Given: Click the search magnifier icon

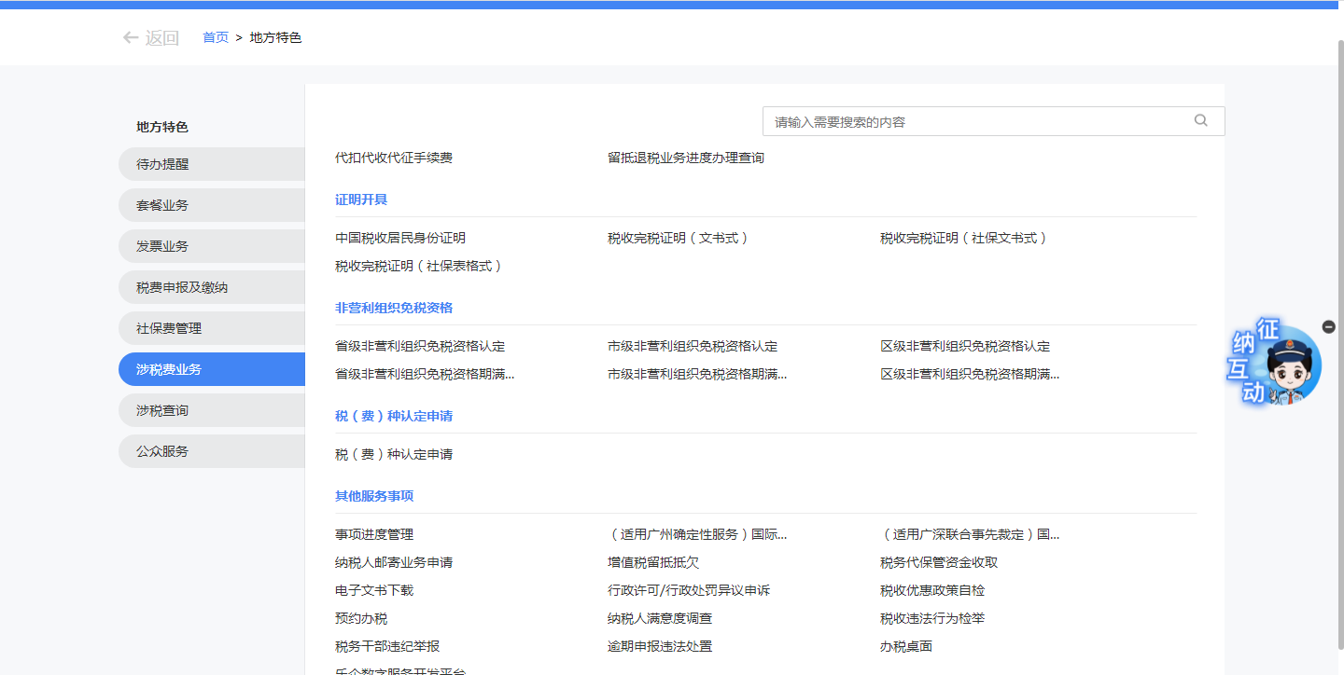Looking at the screenshot, I should point(1200,120).
